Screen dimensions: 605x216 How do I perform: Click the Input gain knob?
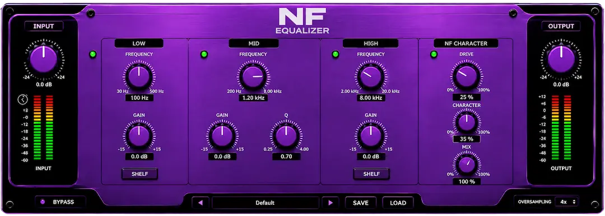(44, 59)
